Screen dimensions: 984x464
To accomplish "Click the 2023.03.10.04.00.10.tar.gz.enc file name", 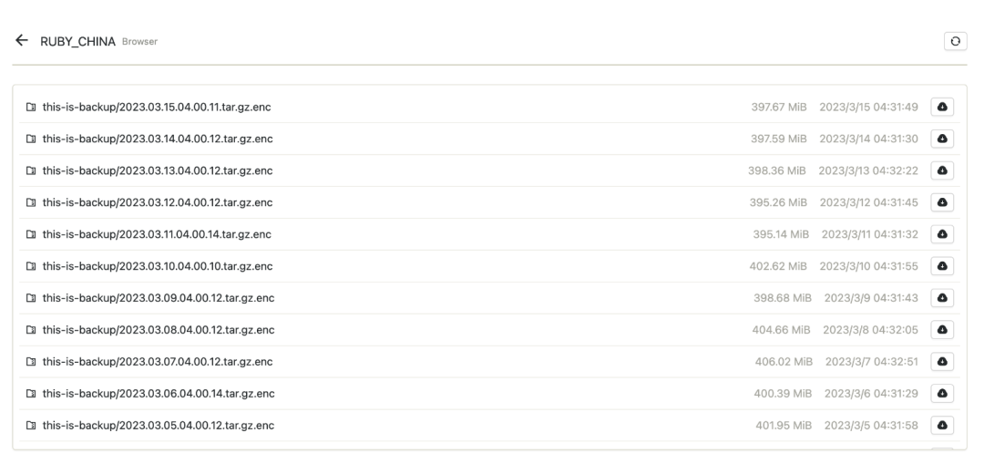I will pyautogui.click(x=157, y=266).
